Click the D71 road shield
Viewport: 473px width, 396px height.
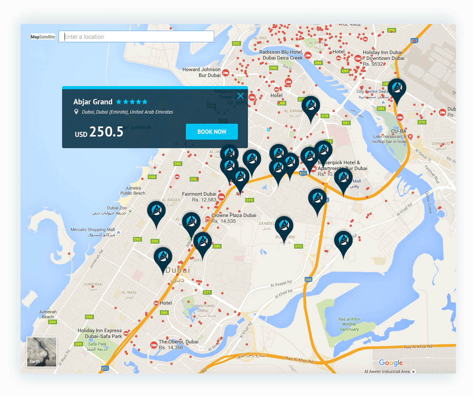207,292
